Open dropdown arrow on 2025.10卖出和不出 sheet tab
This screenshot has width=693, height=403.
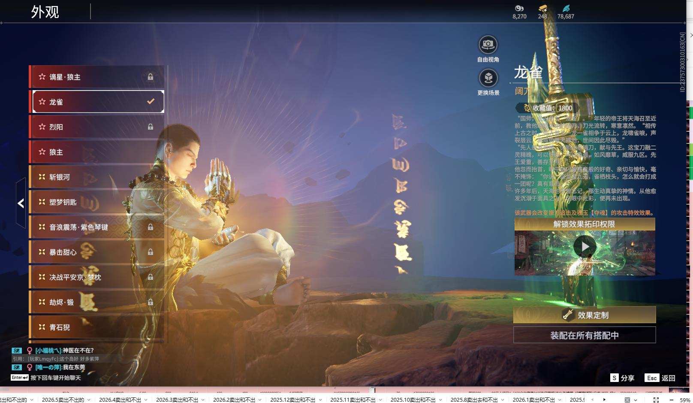440,400
